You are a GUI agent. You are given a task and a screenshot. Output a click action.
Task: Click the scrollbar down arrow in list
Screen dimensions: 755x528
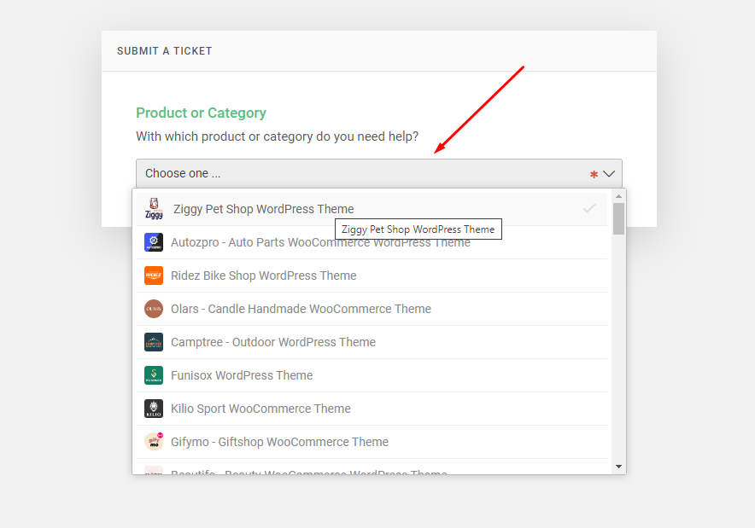[x=619, y=467]
